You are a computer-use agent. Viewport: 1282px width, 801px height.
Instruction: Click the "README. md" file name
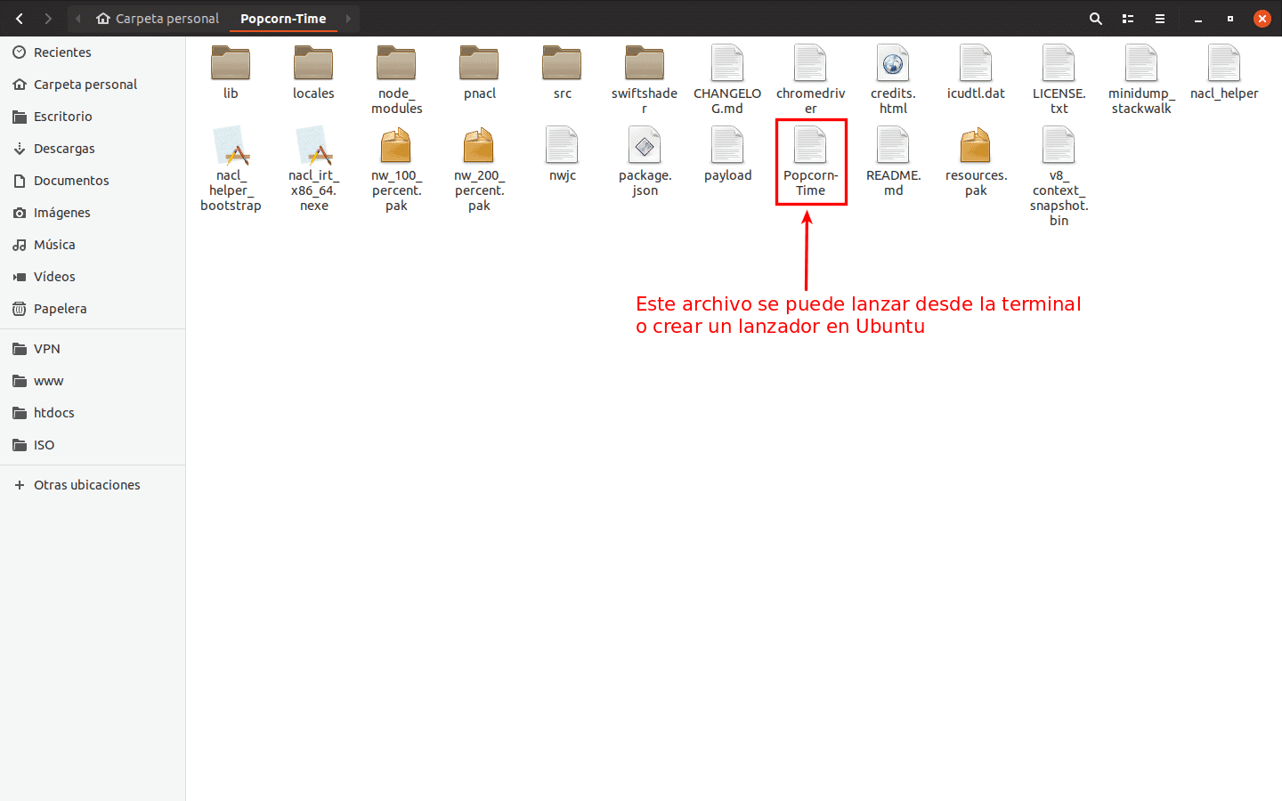point(893,182)
